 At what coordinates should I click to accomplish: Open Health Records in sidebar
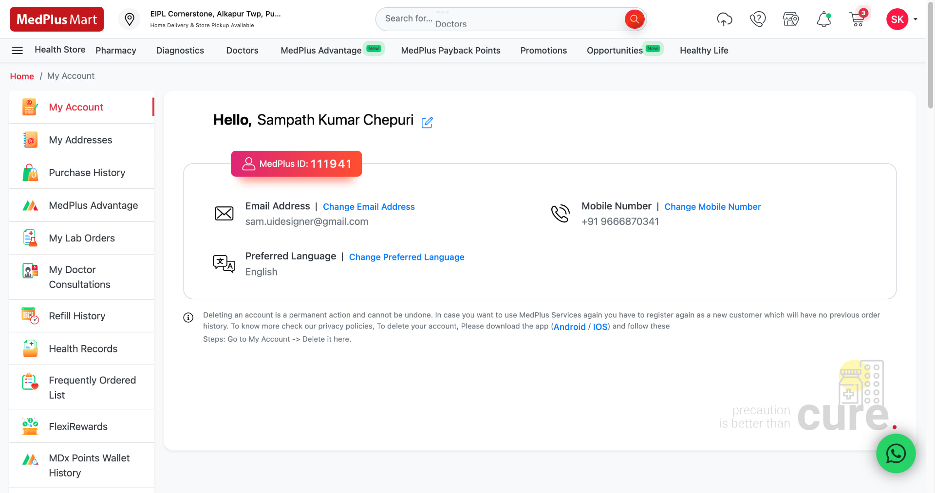82,349
